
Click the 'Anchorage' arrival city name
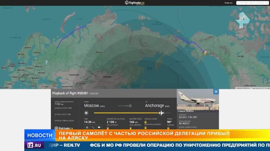pos(154,106)
